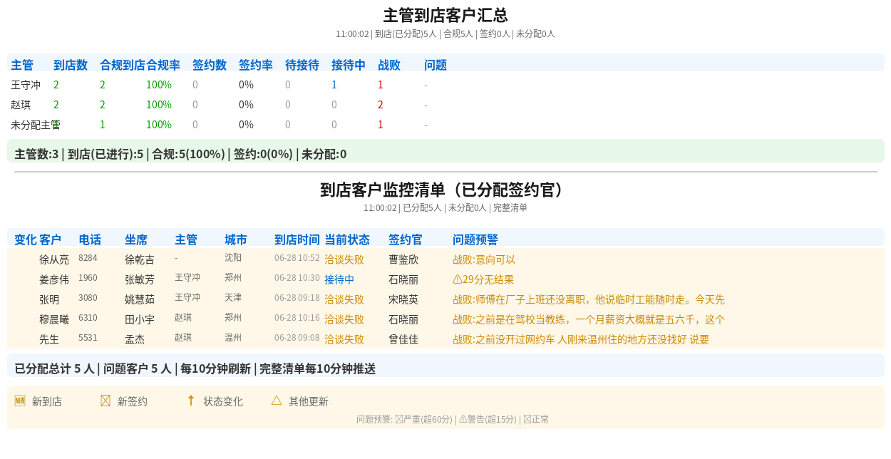
Task: Click the 问题 column header in summary table
Action: pos(436,65)
